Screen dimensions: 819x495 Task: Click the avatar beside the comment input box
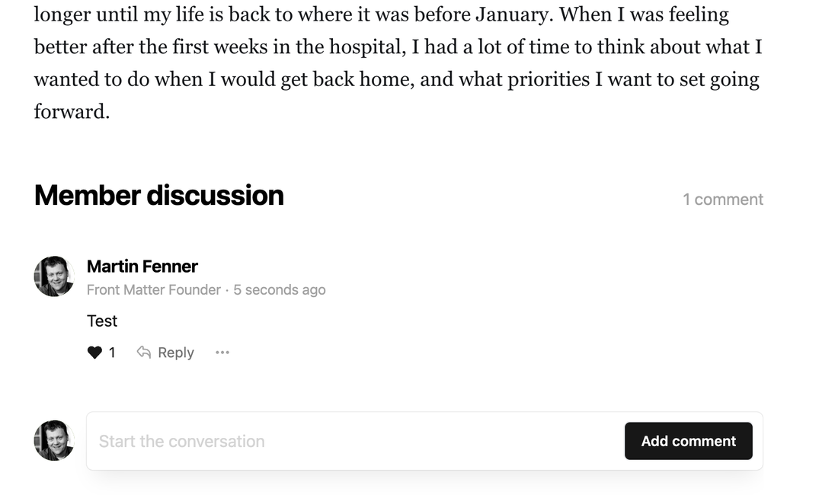[x=53, y=440]
